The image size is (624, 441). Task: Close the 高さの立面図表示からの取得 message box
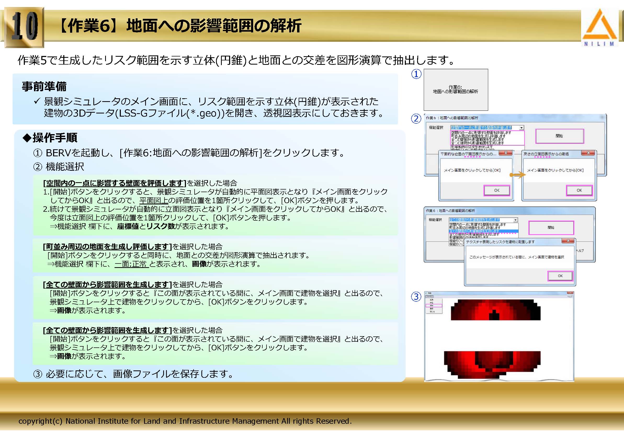[588, 153]
